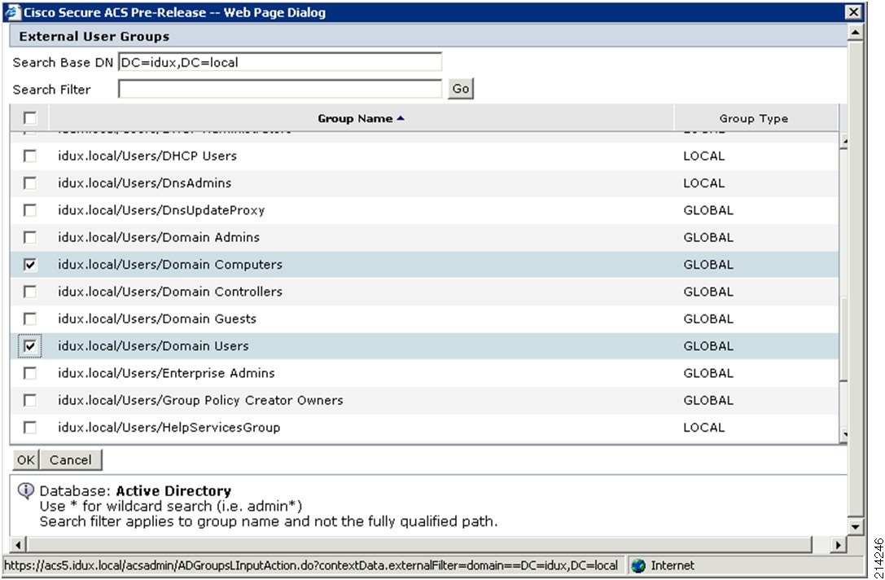Click the External User Groups heading

click(94, 36)
